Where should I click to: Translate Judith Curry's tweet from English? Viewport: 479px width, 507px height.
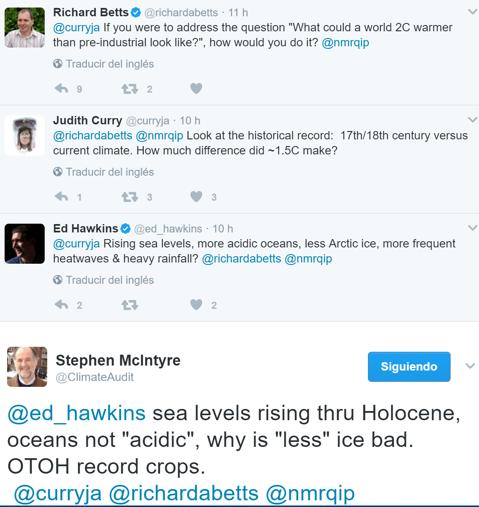[x=109, y=172]
